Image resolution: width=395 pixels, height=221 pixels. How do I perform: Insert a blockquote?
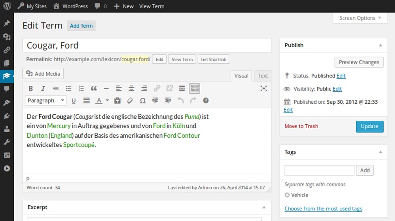tap(94, 88)
